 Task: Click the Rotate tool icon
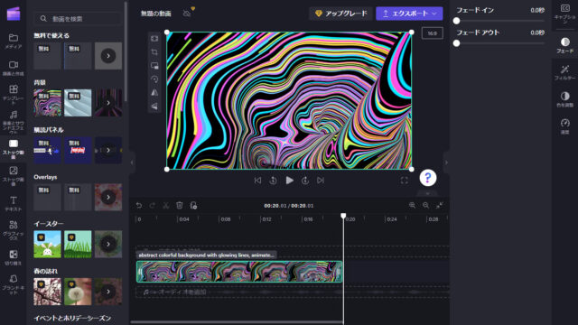(154, 79)
